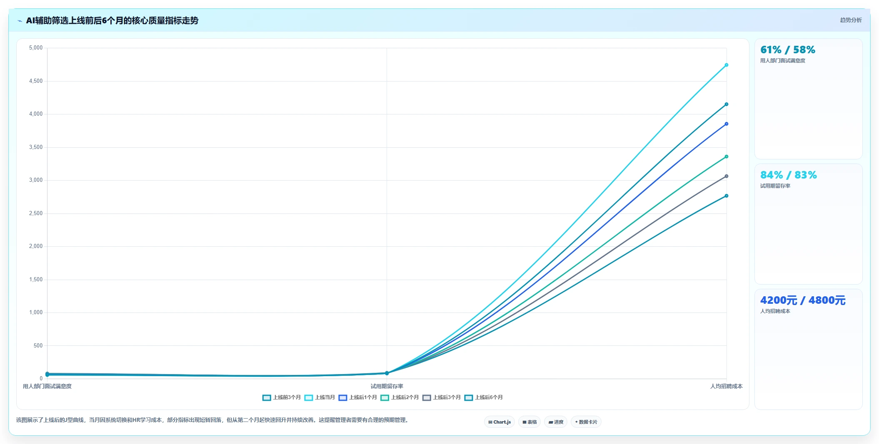Select the Chart.js tag chip
The image size is (879, 444).
click(499, 422)
